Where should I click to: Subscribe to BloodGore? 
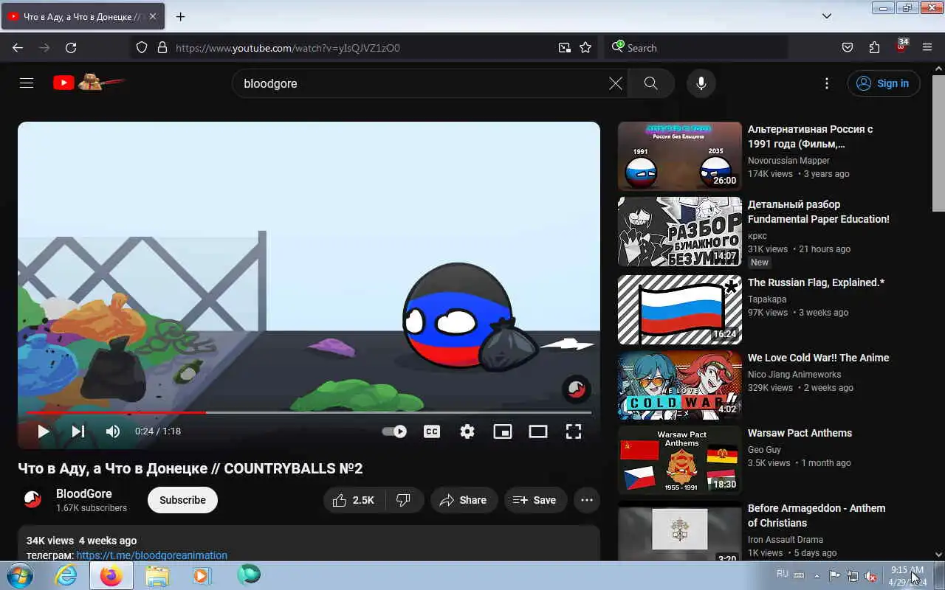182,500
